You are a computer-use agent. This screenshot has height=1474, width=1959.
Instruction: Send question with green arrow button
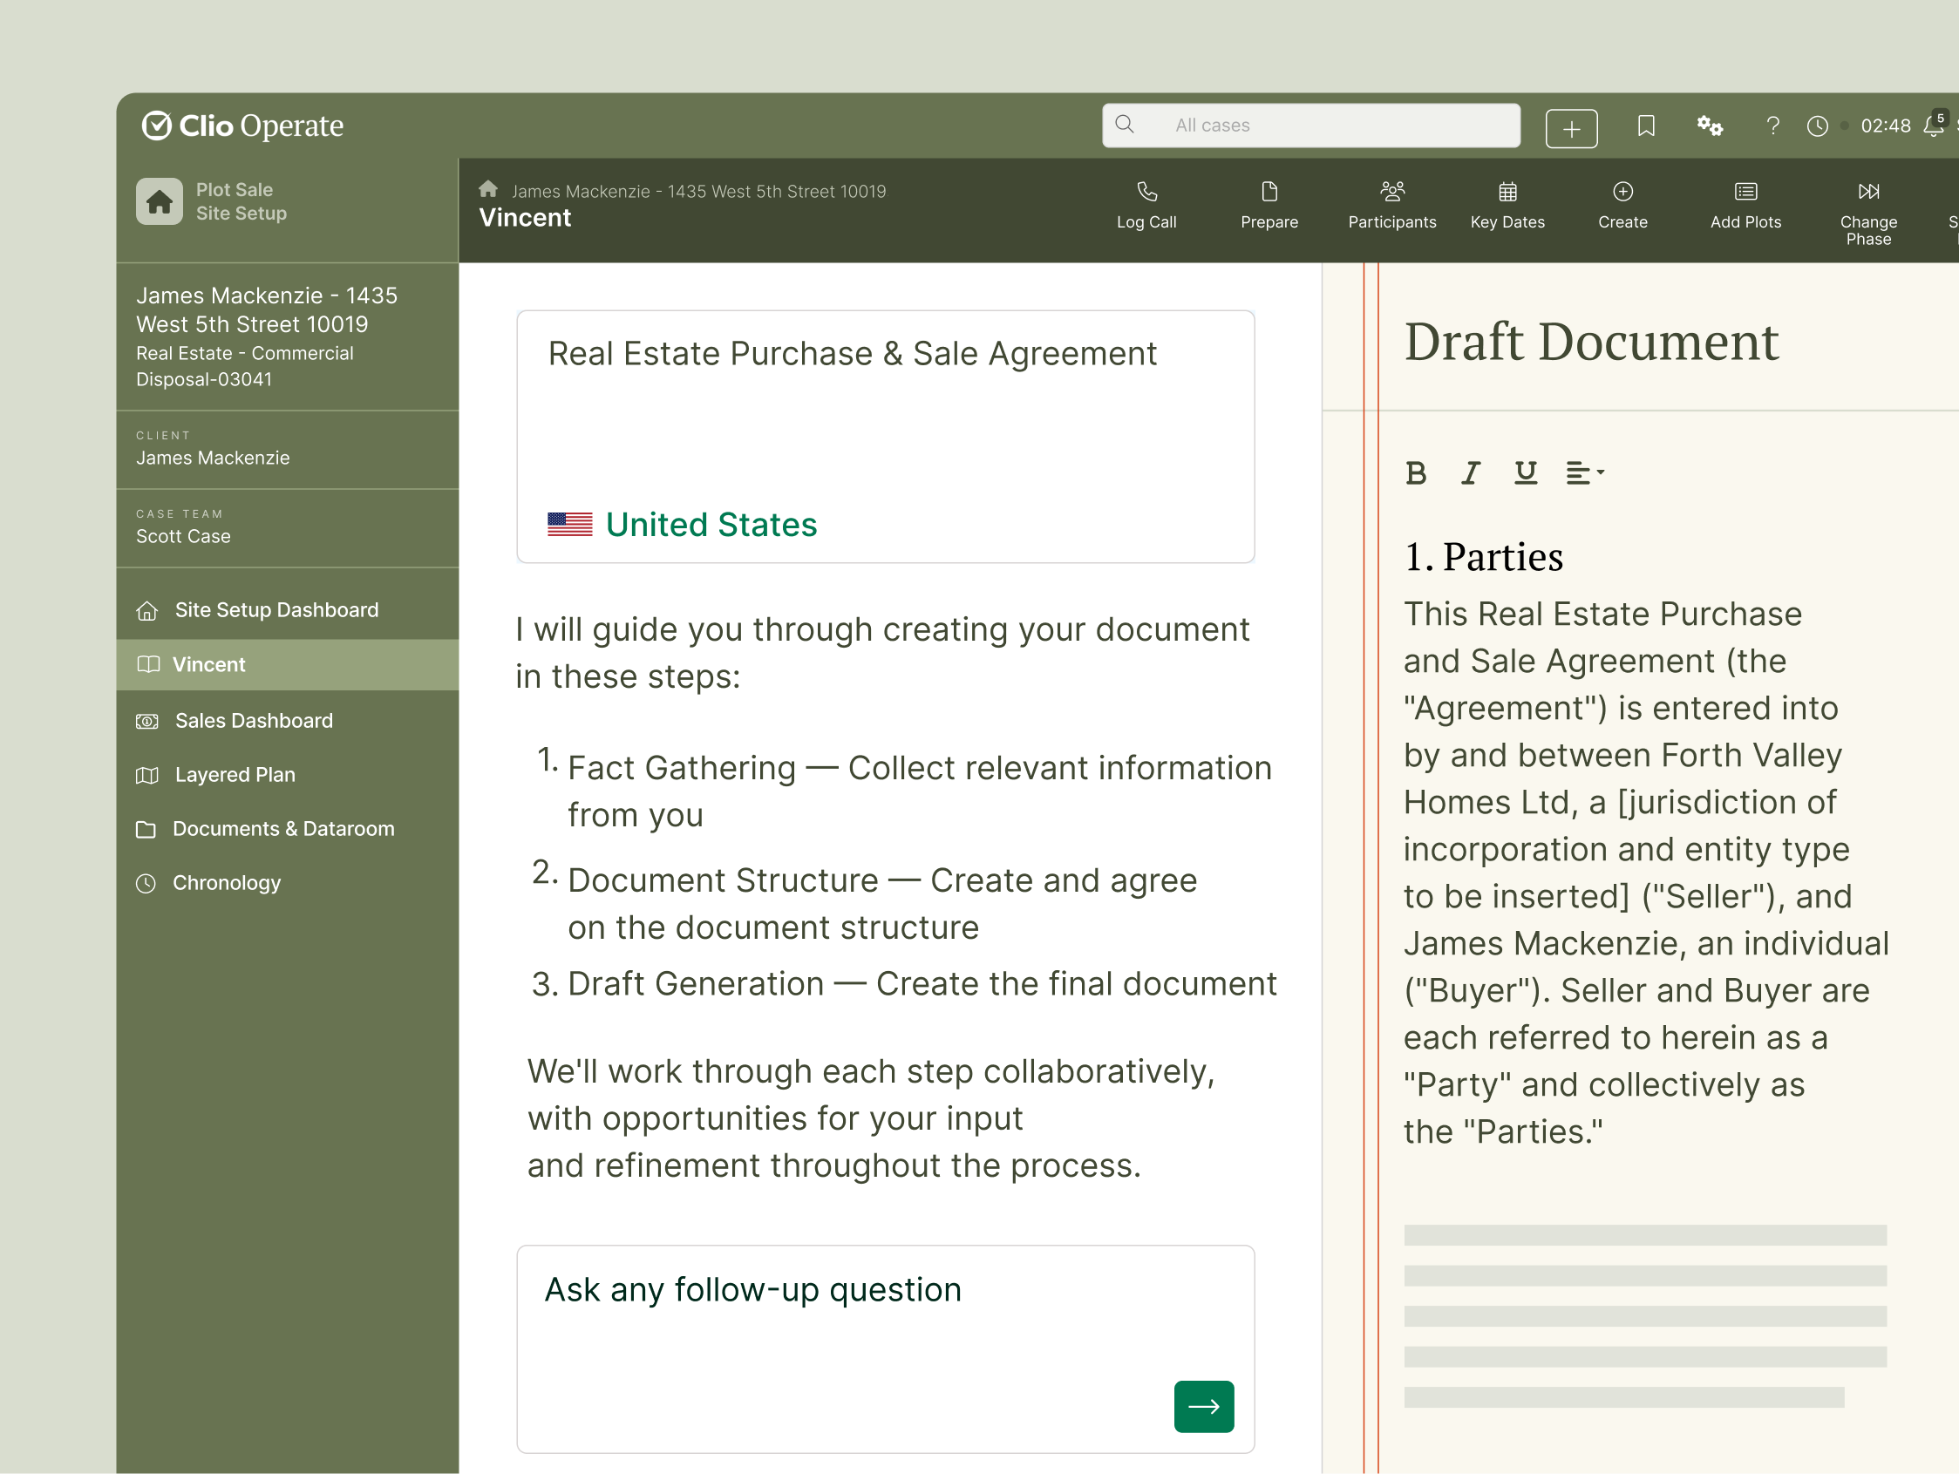pos(1204,1406)
